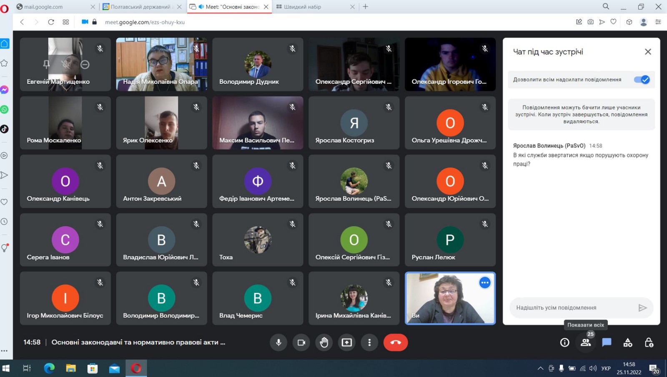Image resolution: width=667 pixels, height=377 pixels.
Task: Click the address bar URL
Action: 145,22
